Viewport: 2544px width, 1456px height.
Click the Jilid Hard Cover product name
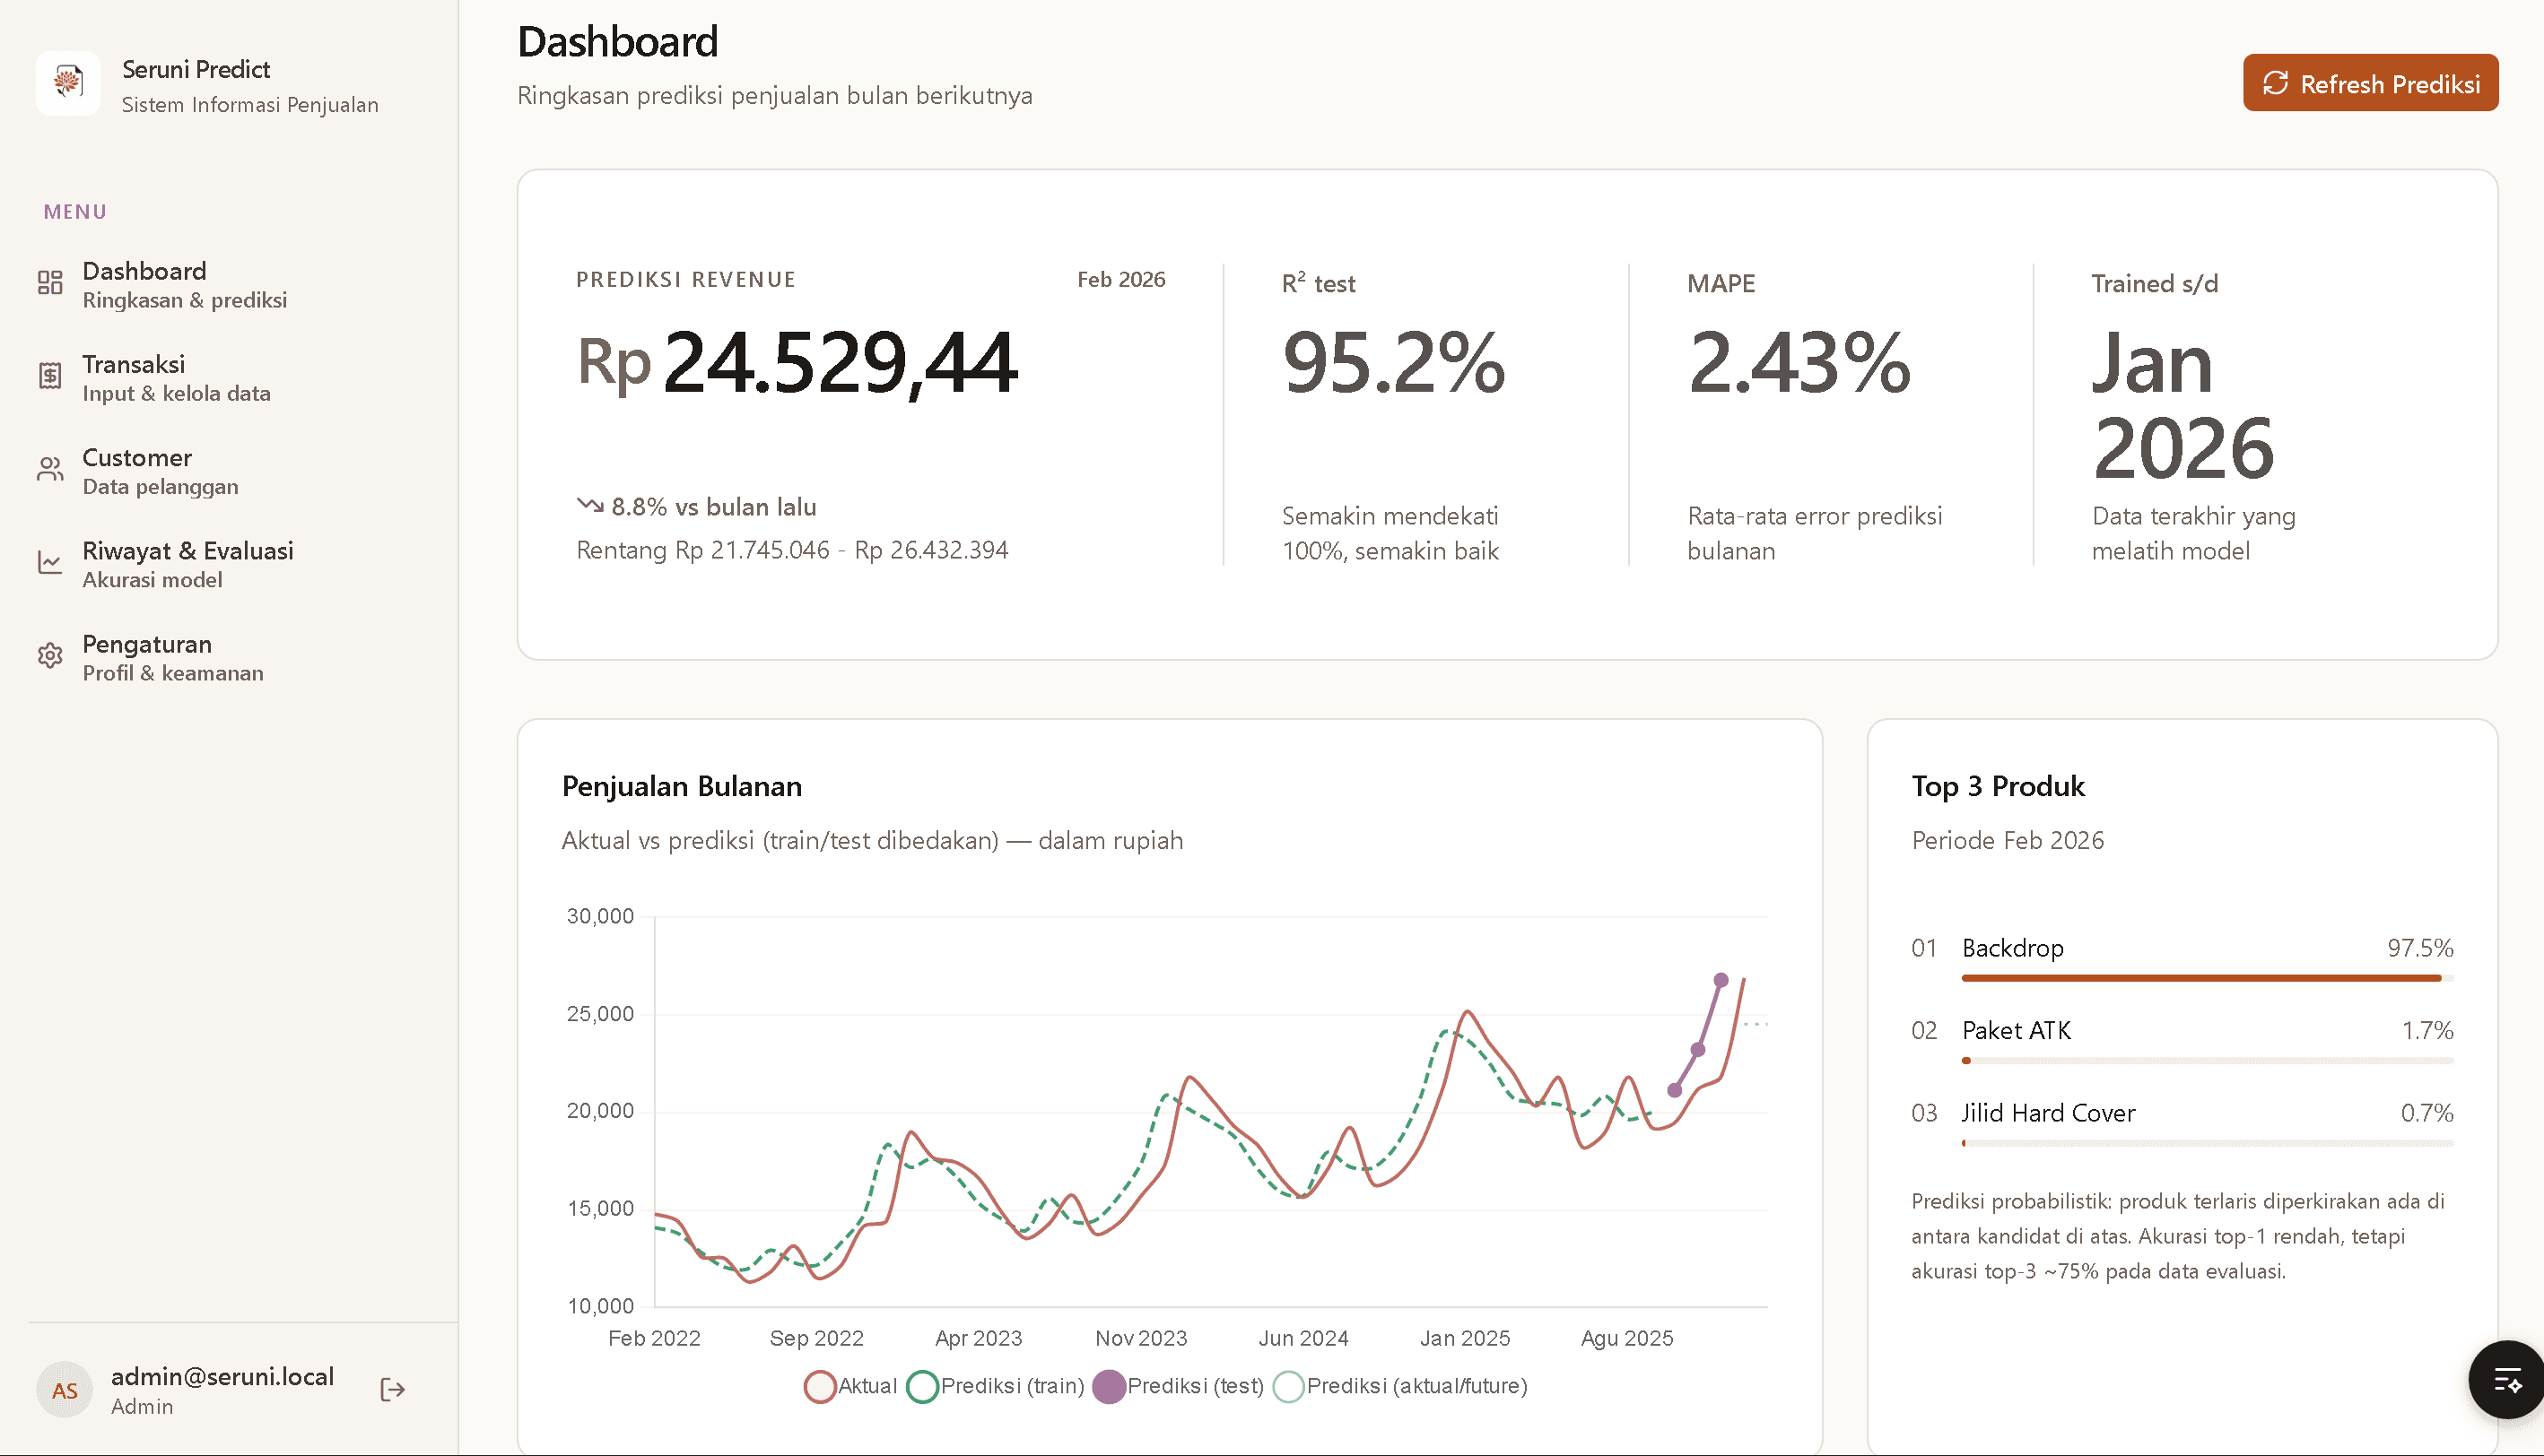pos(2049,1113)
